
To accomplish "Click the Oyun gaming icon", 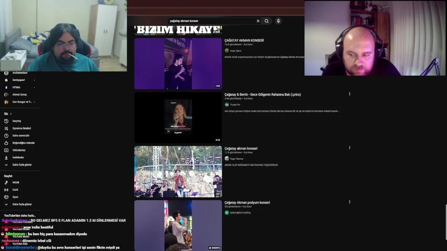I will pos(6,197).
